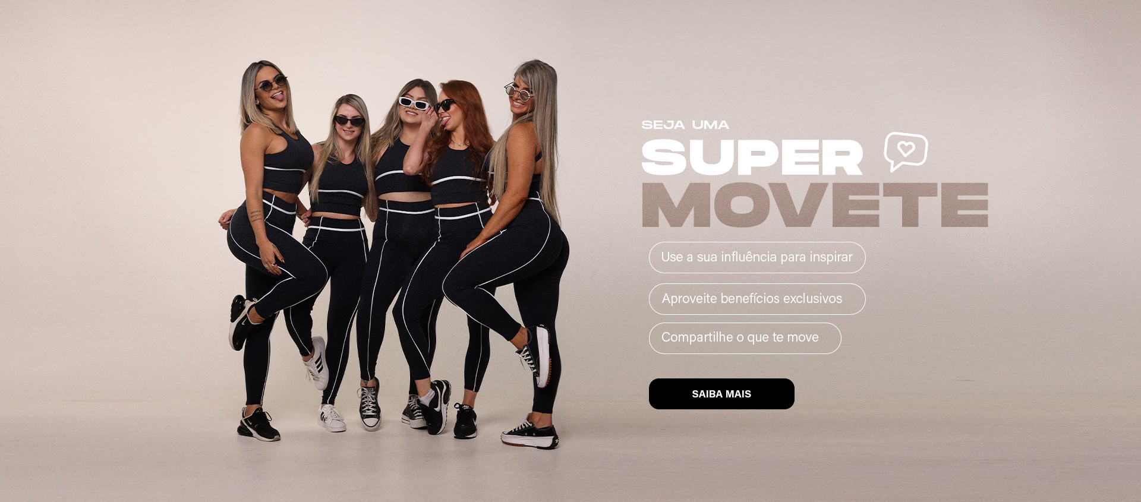Click the SAIBA MAIS button

(721, 394)
